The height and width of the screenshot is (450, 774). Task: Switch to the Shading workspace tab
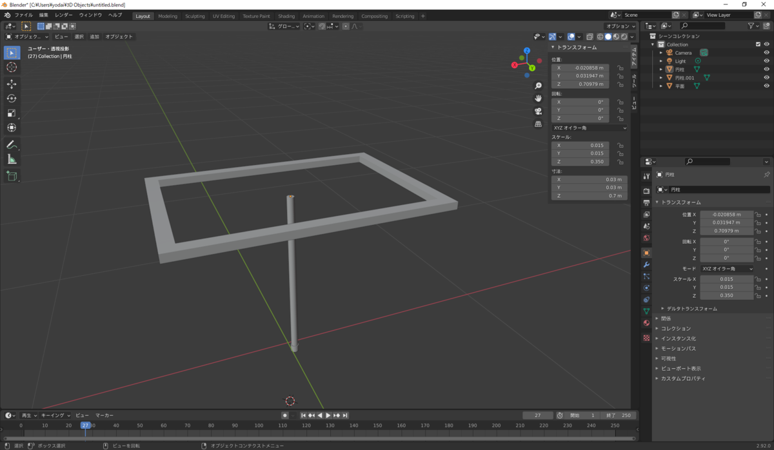[x=286, y=16]
